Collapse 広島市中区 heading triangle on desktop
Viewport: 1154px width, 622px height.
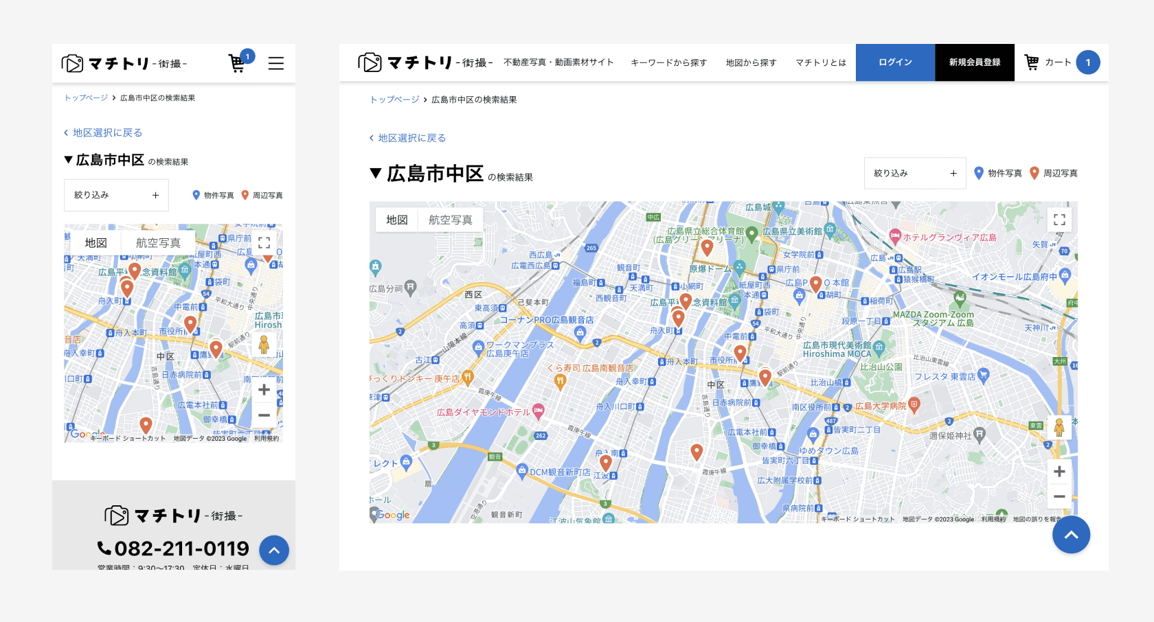pyautogui.click(x=376, y=173)
